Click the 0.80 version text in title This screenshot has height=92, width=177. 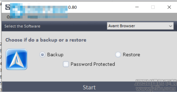pos(73,7)
